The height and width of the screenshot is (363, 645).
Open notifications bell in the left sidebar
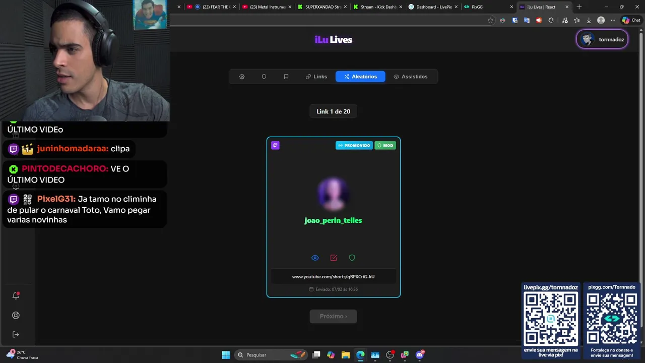(16, 295)
